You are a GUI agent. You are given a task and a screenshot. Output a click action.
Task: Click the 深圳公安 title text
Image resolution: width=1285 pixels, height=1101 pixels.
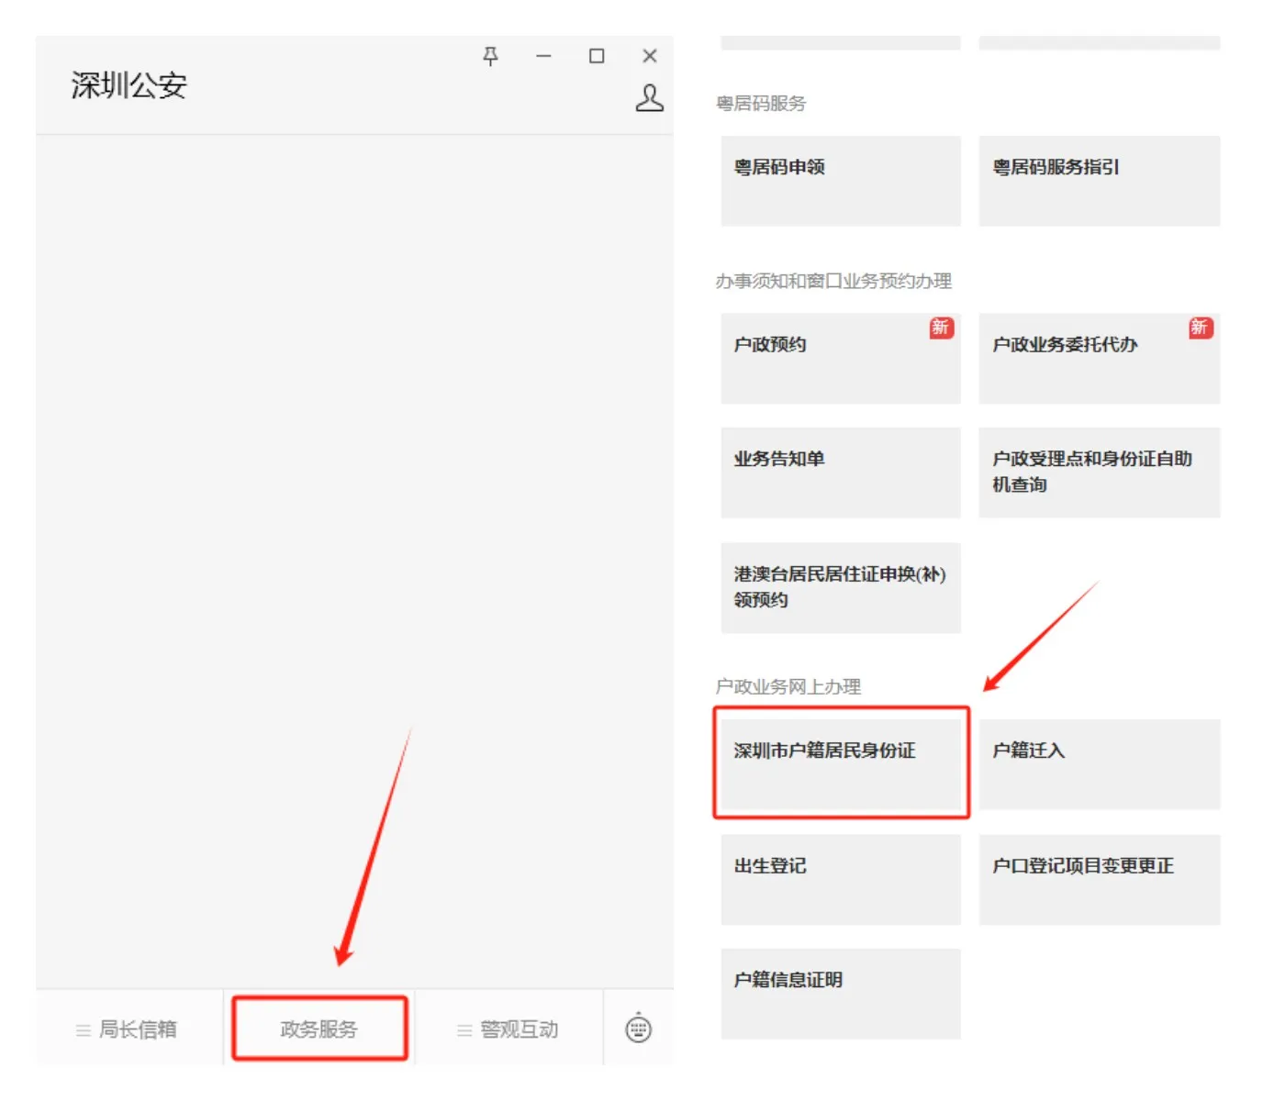(129, 85)
